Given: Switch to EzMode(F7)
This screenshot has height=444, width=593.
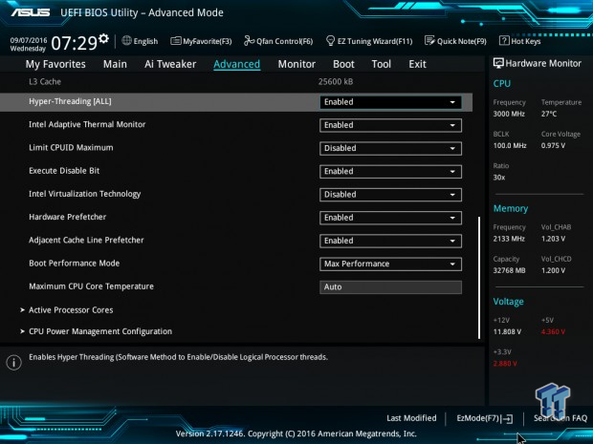Looking at the screenshot, I should click(x=485, y=418).
